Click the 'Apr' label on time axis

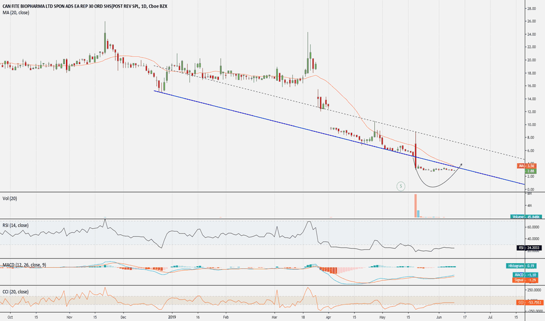coord(329,317)
